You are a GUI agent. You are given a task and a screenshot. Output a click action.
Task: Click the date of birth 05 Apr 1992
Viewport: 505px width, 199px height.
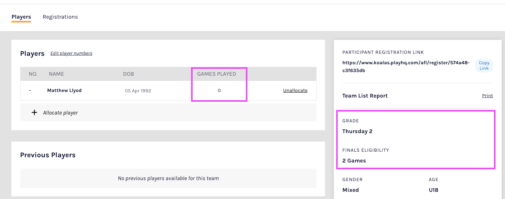pos(138,91)
